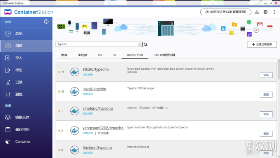Install joyqi/typecho with 安装 button
This screenshot has height=158, width=280.
click(x=266, y=95)
